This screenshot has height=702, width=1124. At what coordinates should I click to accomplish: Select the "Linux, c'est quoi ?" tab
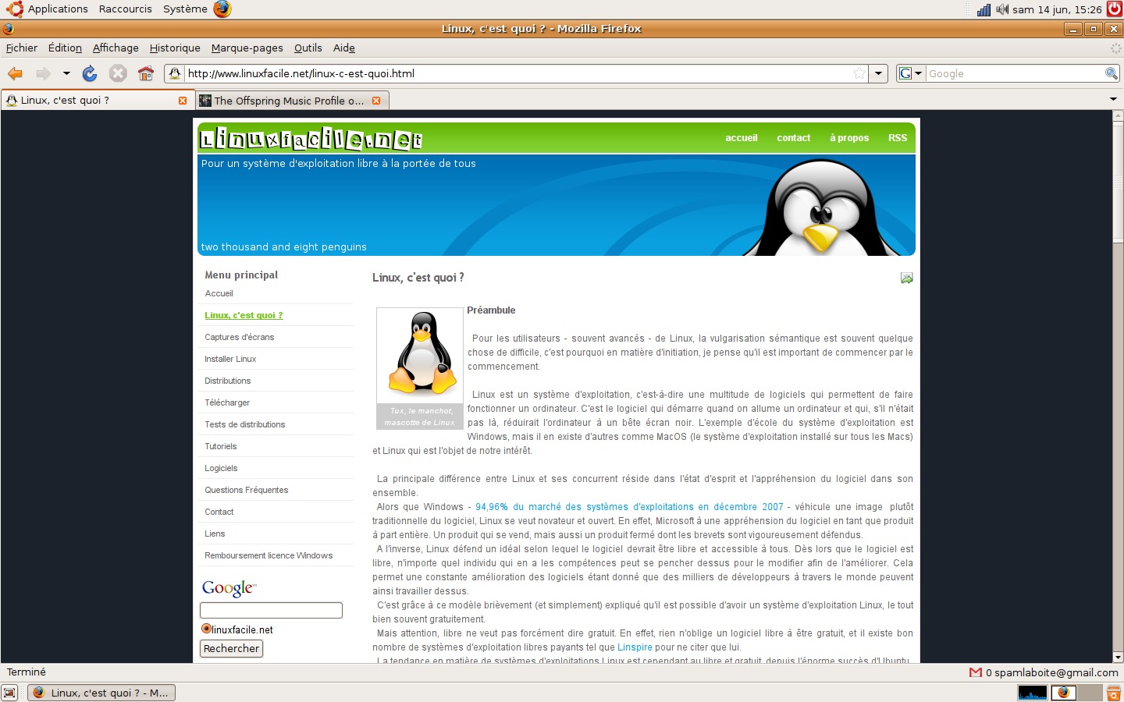click(97, 101)
